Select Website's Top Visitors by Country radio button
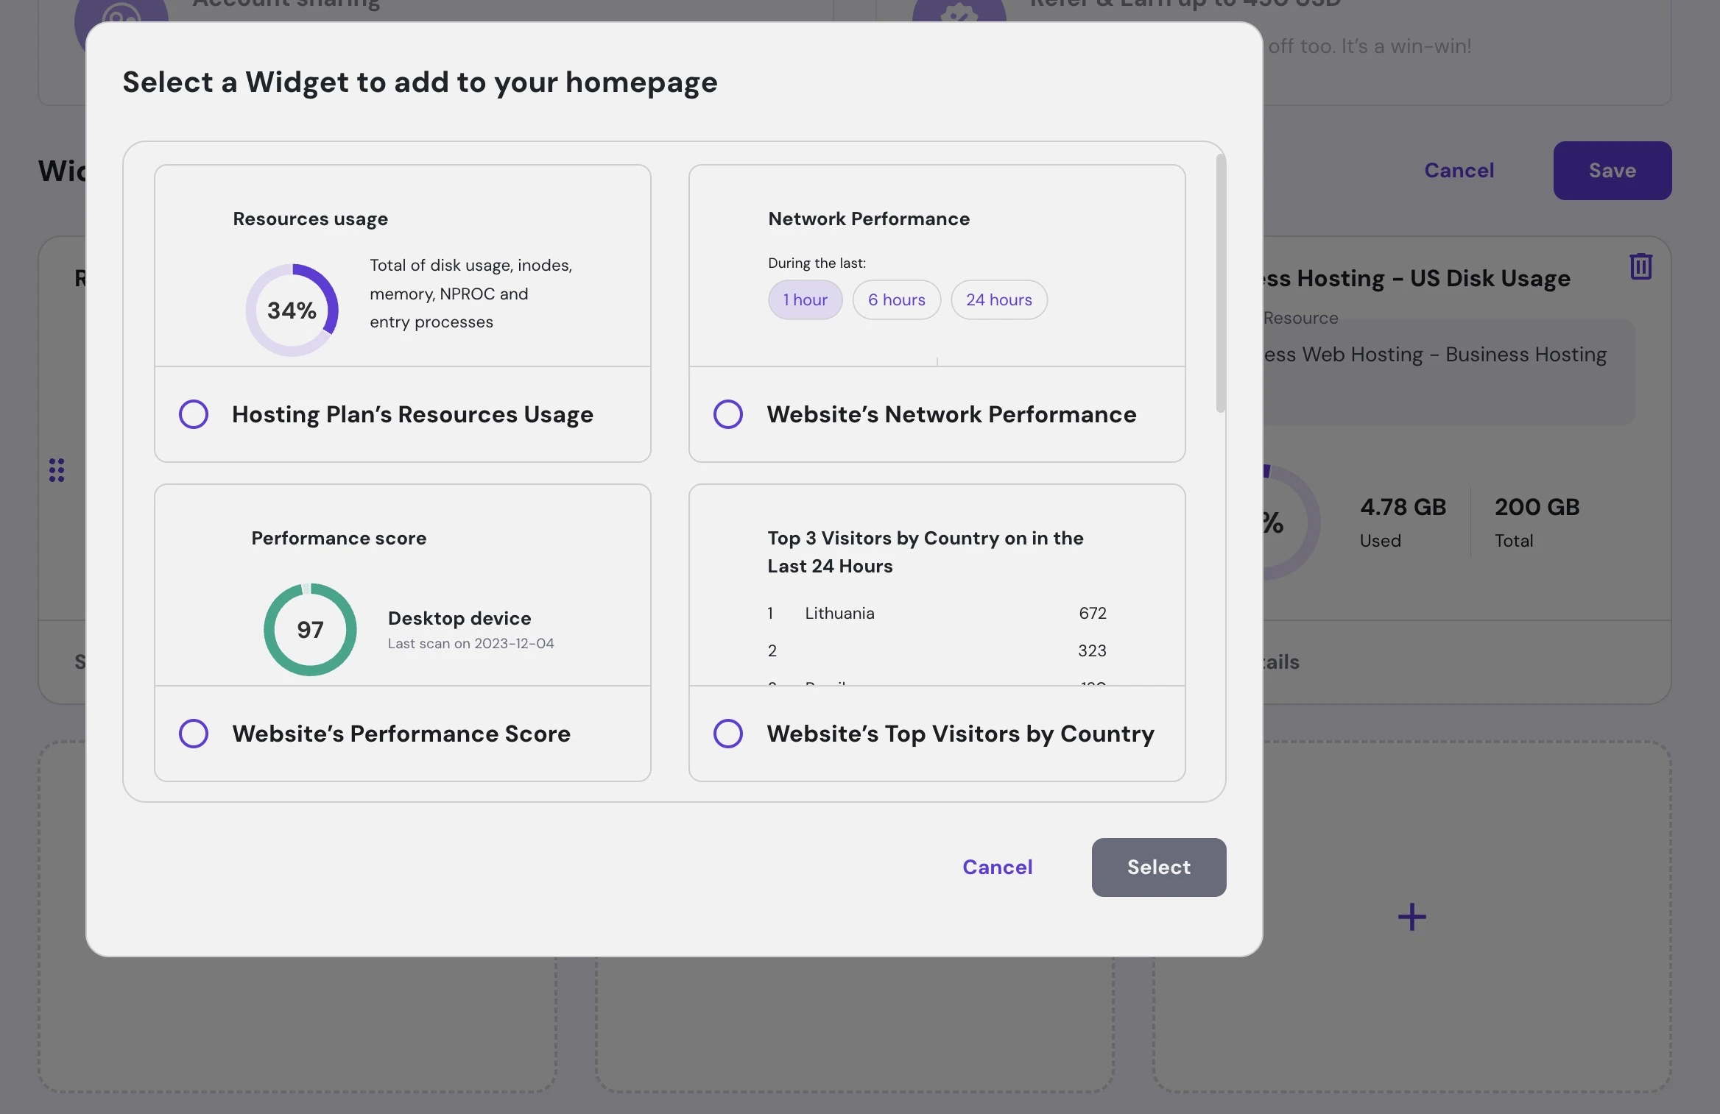 coord(727,733)
